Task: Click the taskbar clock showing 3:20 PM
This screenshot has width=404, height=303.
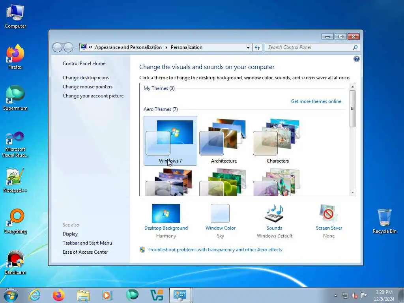Action: (x=384, y=296)
